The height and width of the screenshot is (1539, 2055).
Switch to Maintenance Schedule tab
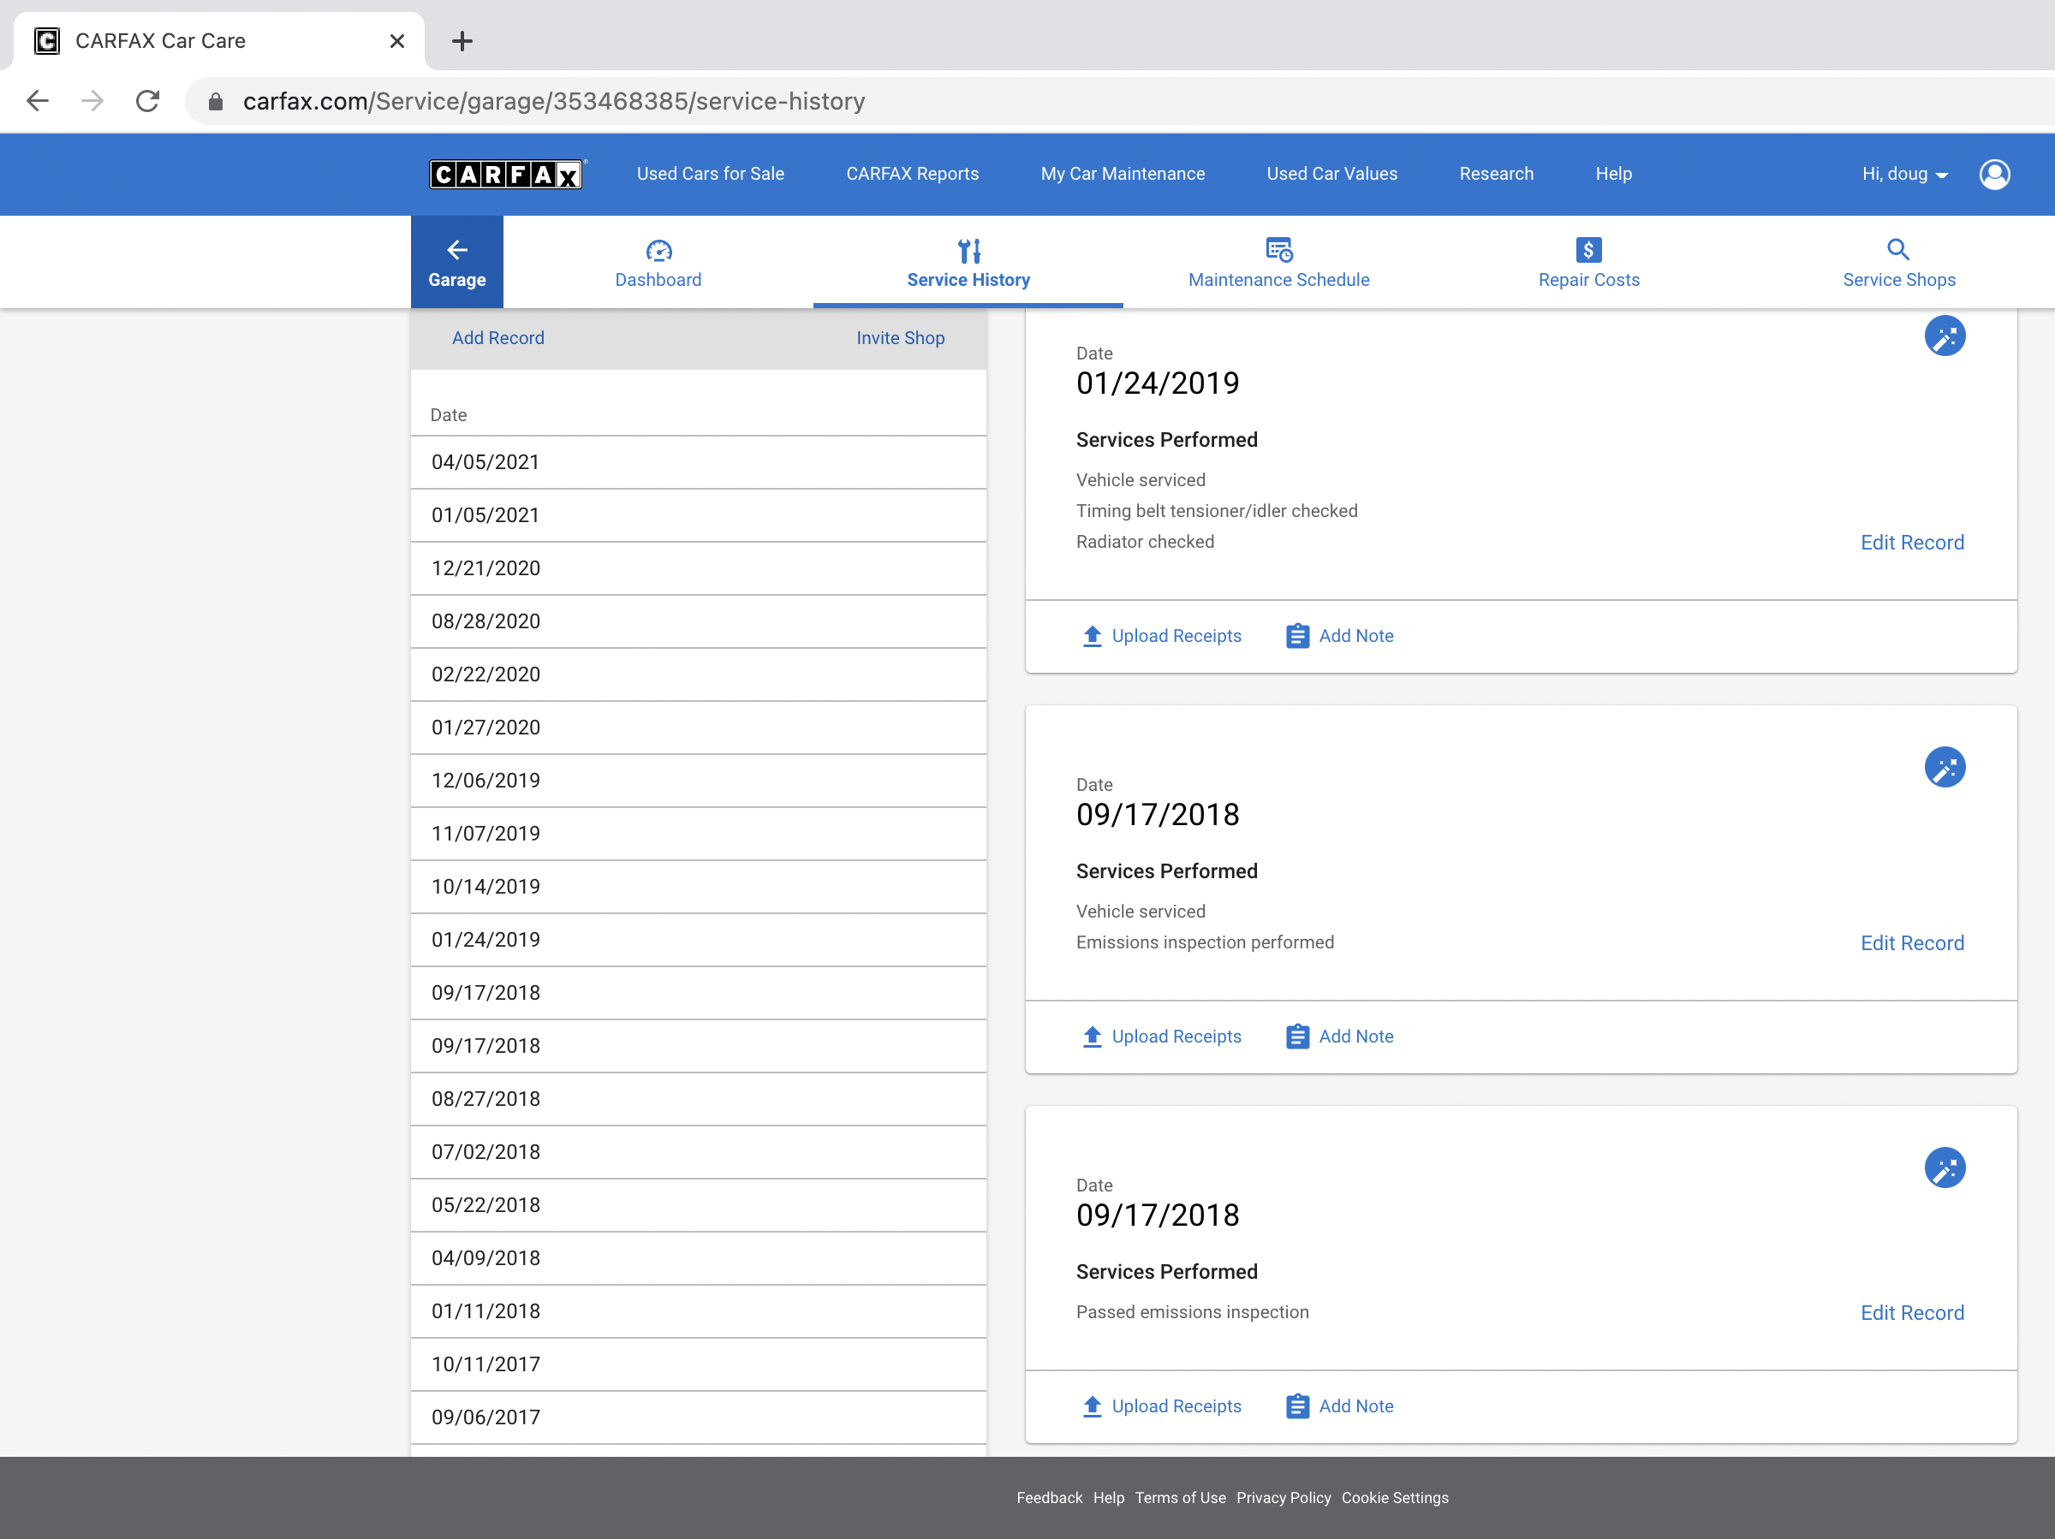[1279, 262]
